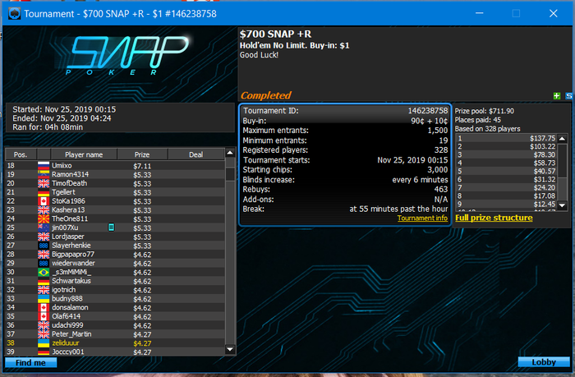
Task: Open the Tournament info link
Action: click(x=422, y=218)
